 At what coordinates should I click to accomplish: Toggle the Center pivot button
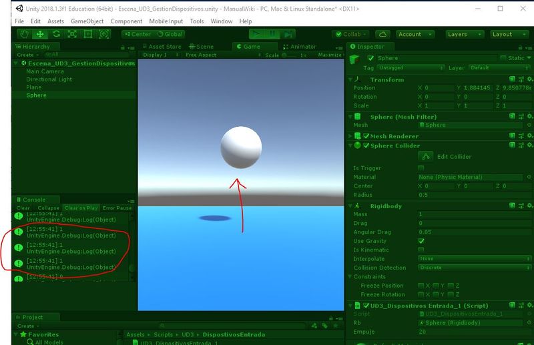138,34
